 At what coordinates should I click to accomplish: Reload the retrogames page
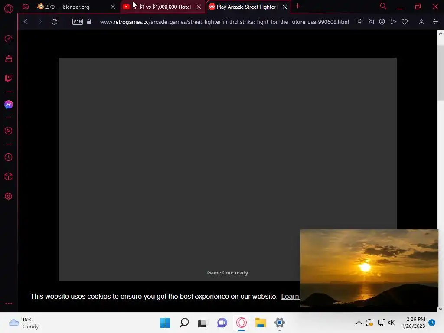[x=54, y=22]
